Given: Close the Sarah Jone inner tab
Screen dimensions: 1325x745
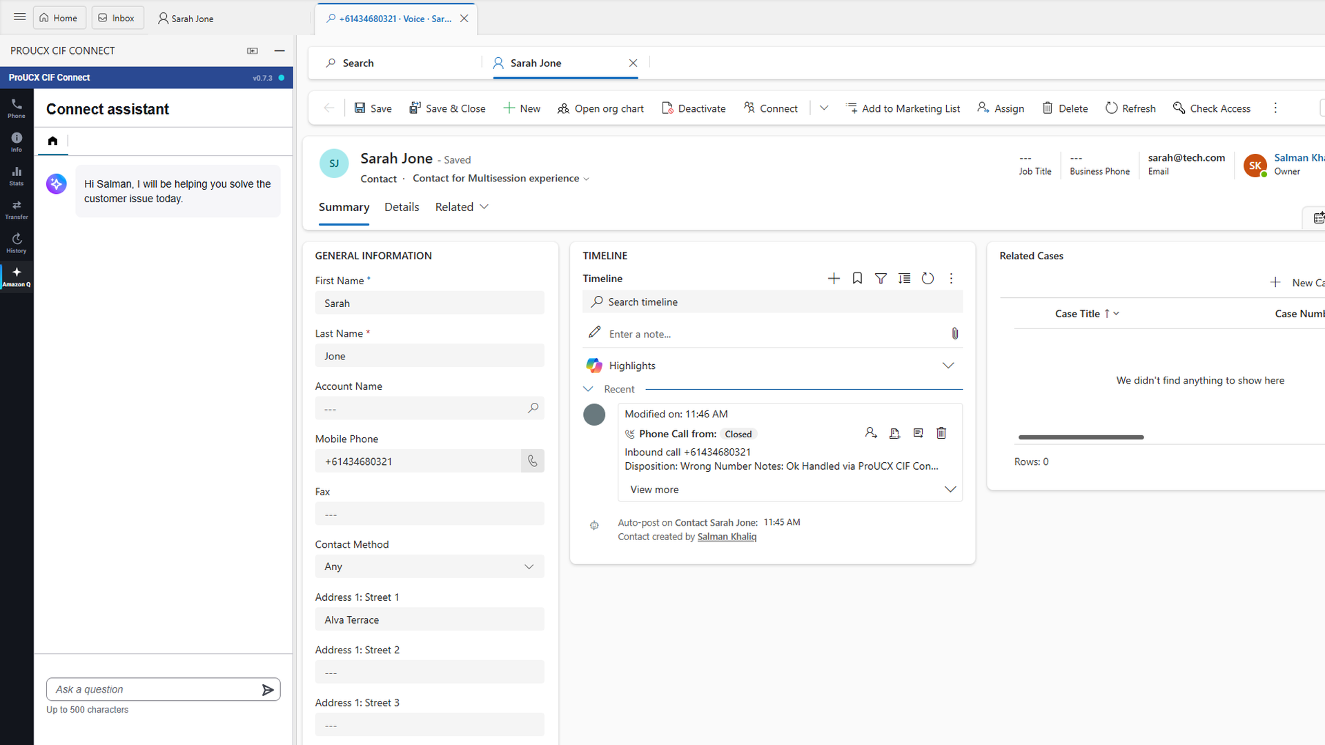Looking at the screenshot, I should coord(633,63).
